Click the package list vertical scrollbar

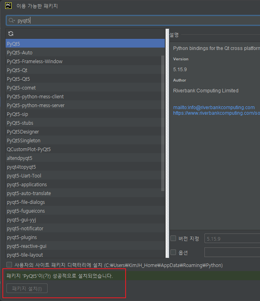click(x=163, y=123)
